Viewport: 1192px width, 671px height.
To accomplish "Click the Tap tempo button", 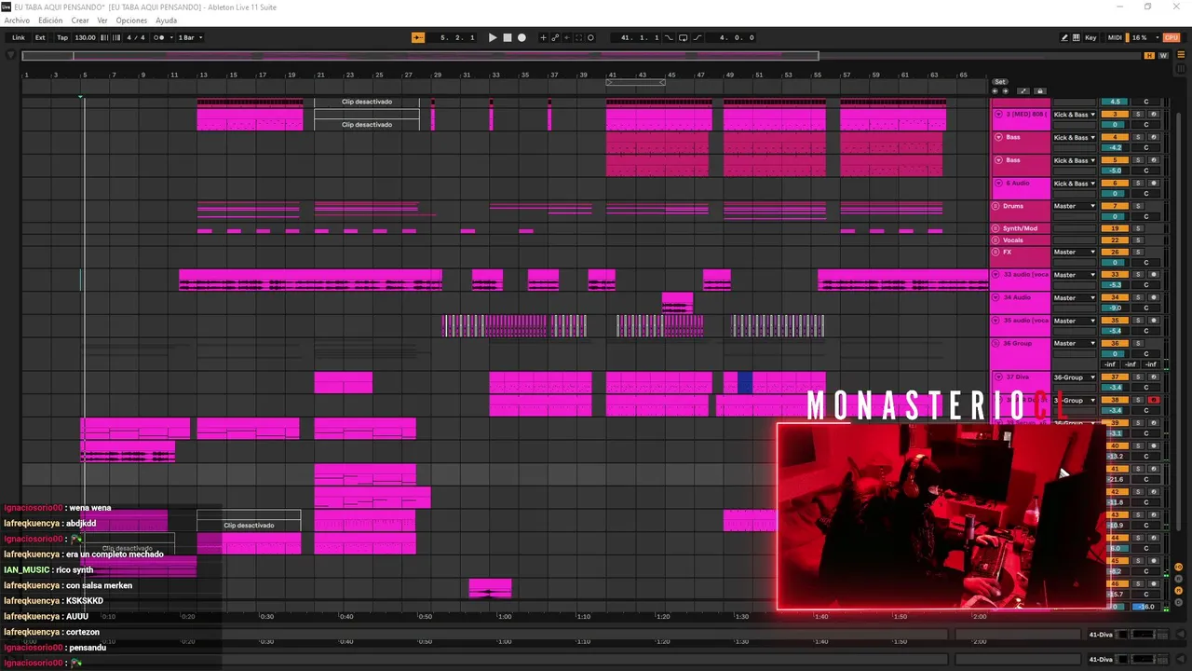I will pos(62,37).
